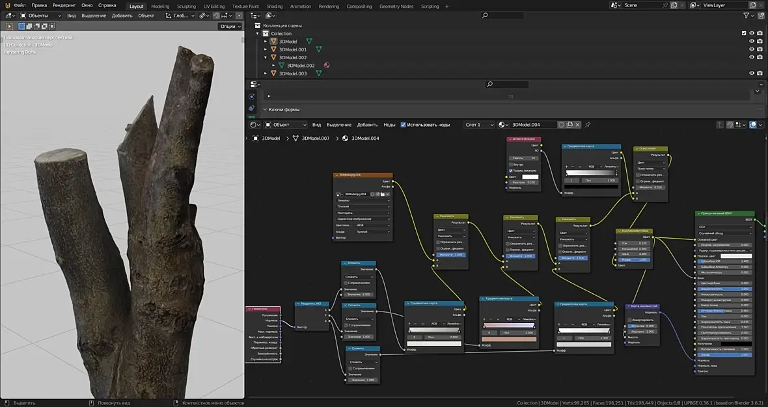Disable render camera icon for 3DModel.003
The image size is (768, 407).
760,73
